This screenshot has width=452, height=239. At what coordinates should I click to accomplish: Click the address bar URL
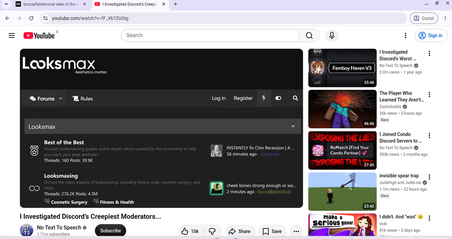point(90,18)
